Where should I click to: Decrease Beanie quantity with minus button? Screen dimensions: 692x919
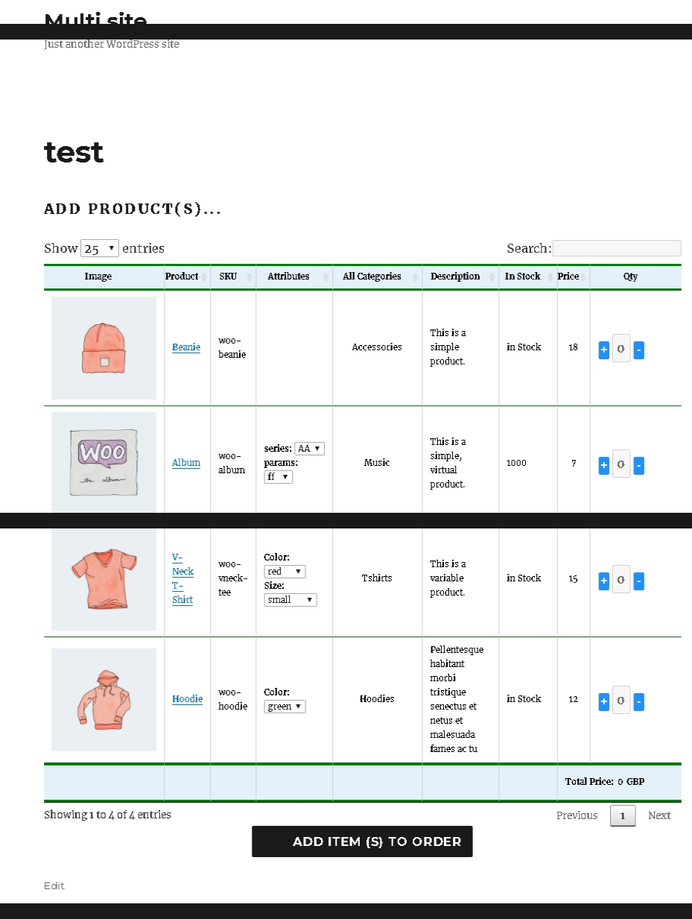coord(638,350)
